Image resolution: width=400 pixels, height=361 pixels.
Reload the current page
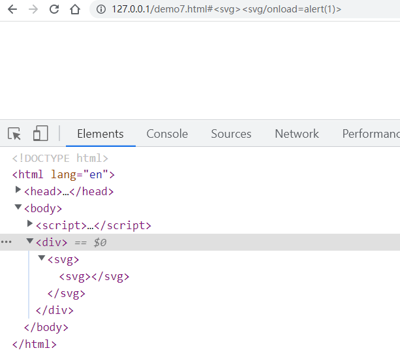pyautogui.click(x=54, y=10)
